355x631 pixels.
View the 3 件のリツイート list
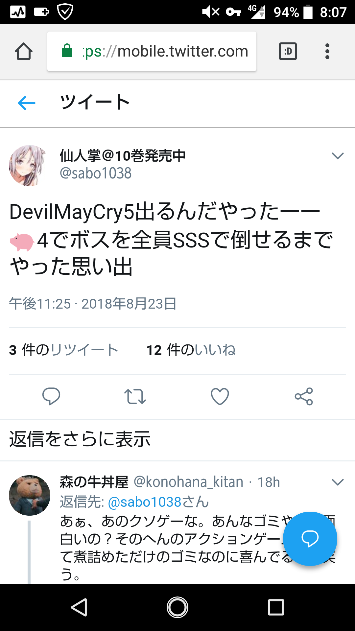63,350
